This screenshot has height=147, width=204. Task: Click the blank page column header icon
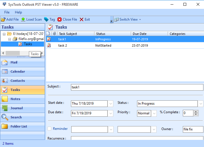click(48, 33)
